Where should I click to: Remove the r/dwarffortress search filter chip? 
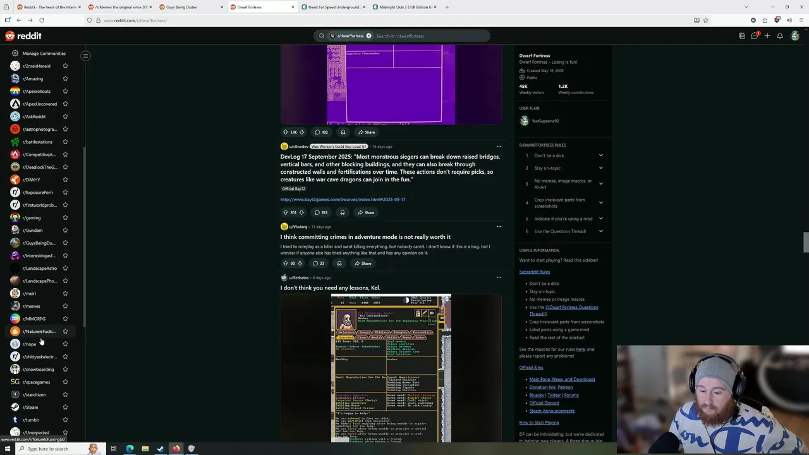click(x=368, y=36)
